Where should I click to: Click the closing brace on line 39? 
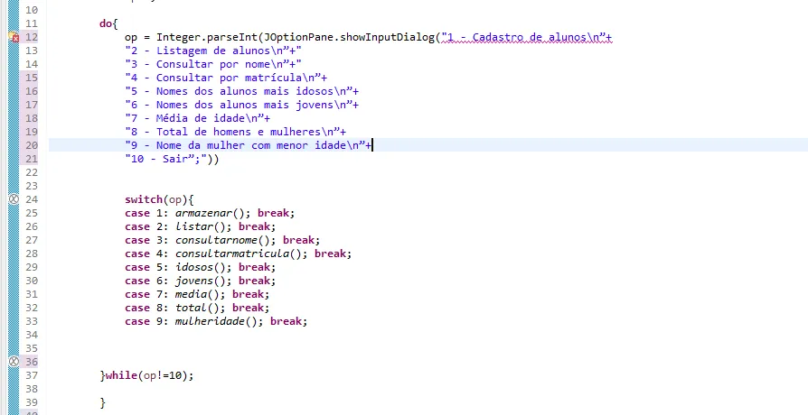point(102,402)
